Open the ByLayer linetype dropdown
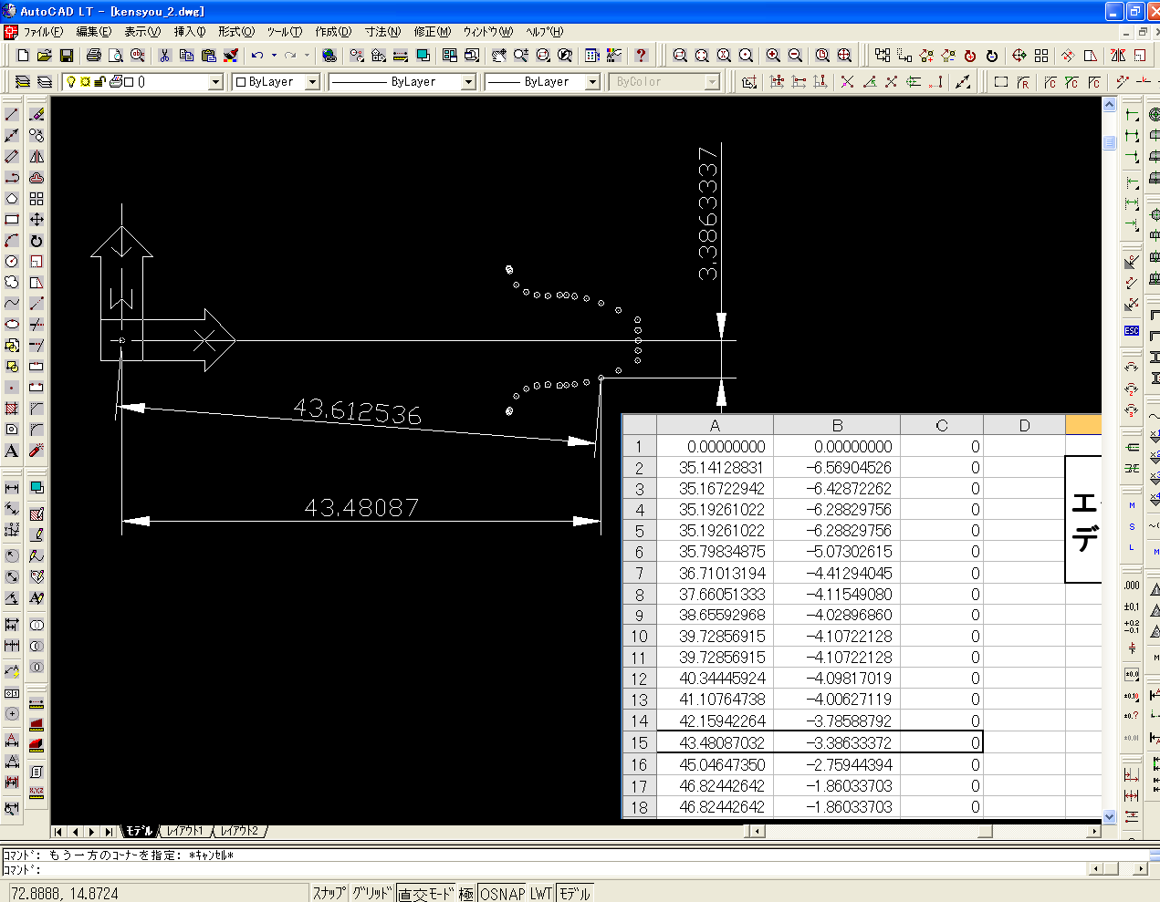This screenshot has height=902, width=1160. point(468,82)
